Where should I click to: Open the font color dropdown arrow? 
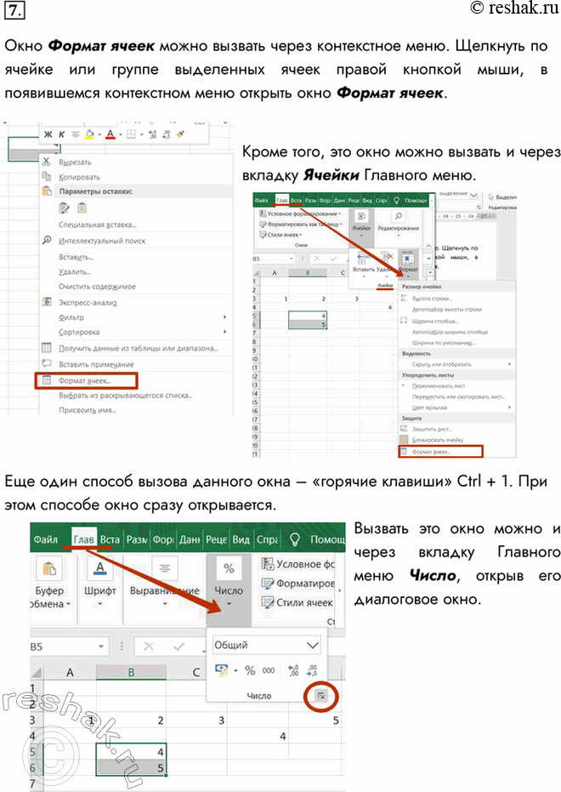click(120, 135)
